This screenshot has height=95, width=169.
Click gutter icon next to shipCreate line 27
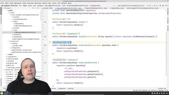pos(45,45)
